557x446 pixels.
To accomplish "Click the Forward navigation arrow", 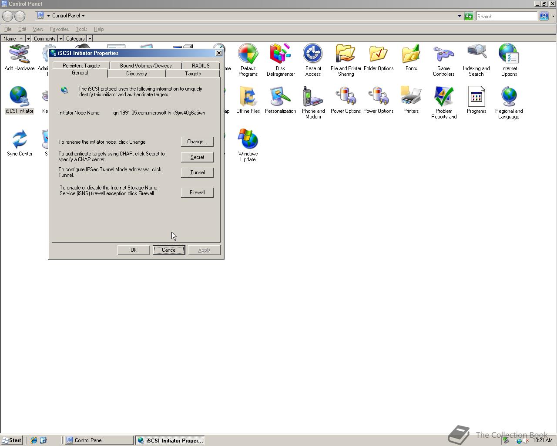I will [20, 16].
